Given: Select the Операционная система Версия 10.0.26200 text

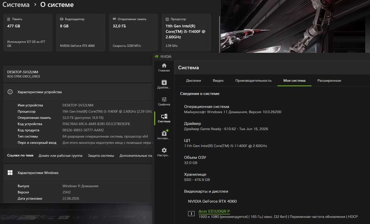Looking at the screenshot, I should point(233,112).
